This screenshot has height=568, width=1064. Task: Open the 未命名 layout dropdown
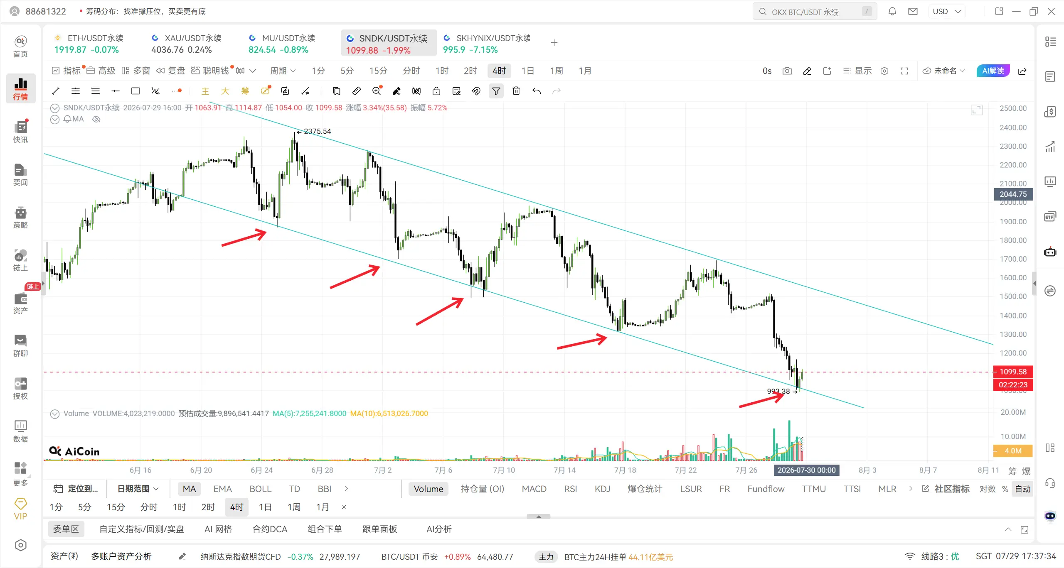click(x=944, y=71)
